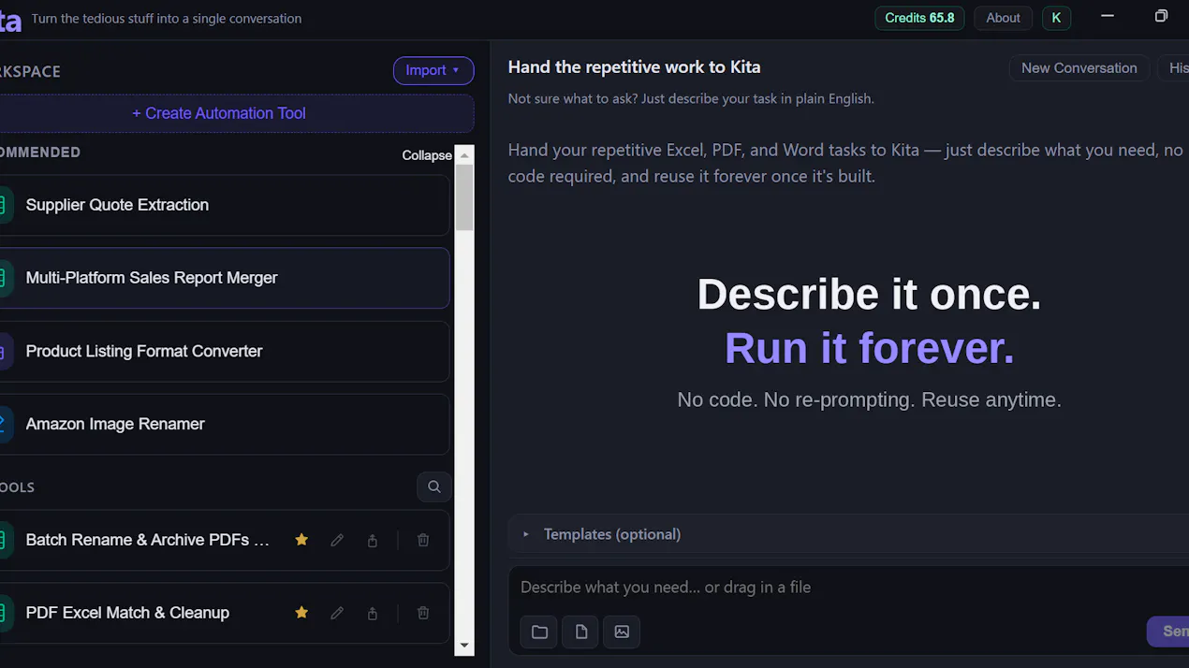Click the Send button
1189x668 pixels.
coord(1168,632)
